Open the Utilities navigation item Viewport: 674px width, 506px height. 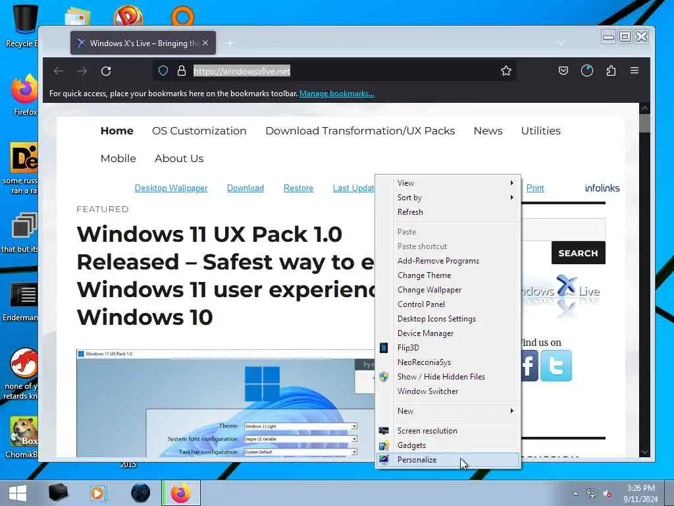pos(541,131)
